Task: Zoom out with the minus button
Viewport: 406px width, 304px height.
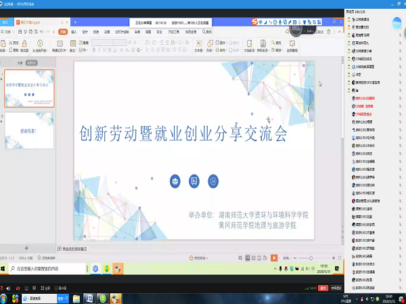Action: point(294,258)
